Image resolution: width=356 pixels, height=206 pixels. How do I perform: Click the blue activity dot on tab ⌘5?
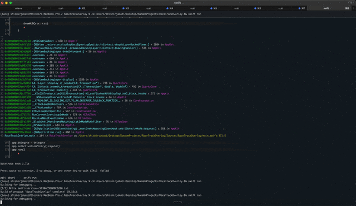[211, 8]
